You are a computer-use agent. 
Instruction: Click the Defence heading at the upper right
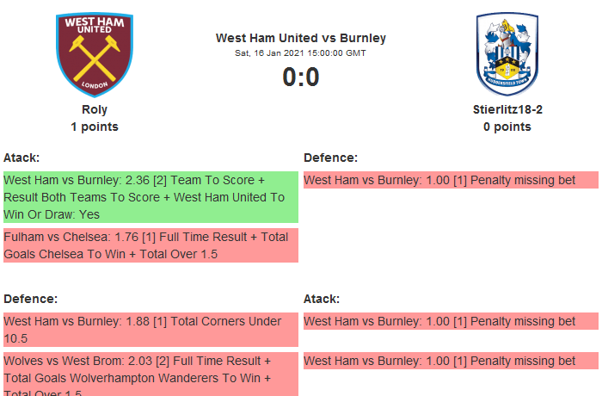click(x=330, y=158)
